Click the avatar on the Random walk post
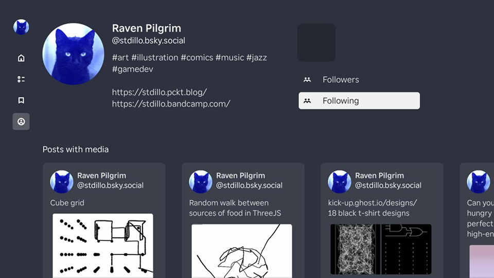The image size is (494, 278). [x=201, y=182]
